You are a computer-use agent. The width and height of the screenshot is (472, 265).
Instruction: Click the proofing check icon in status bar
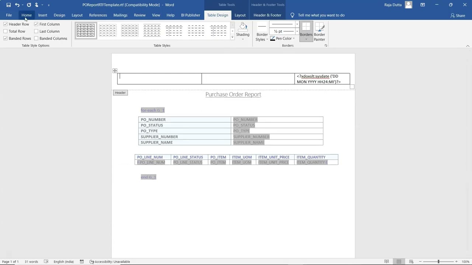point(46,262)
